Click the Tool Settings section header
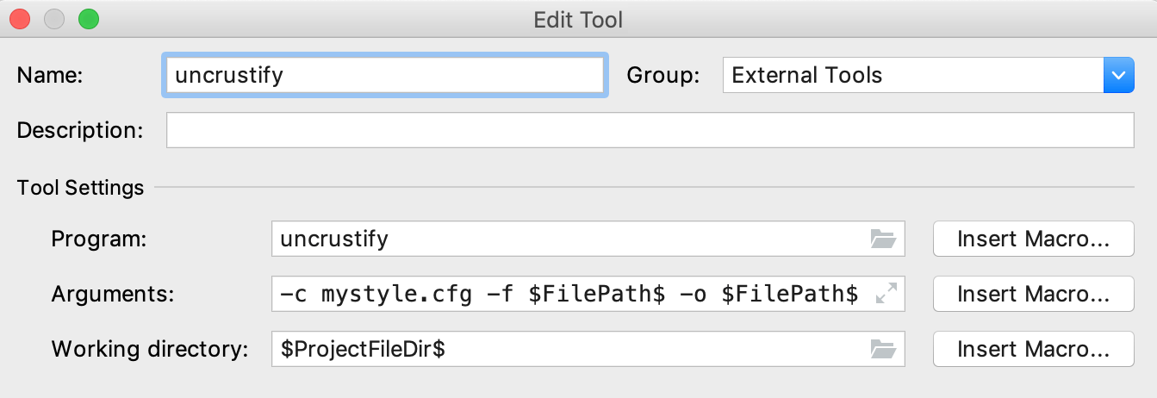1157x398 pixels. (x=80, y=187)
